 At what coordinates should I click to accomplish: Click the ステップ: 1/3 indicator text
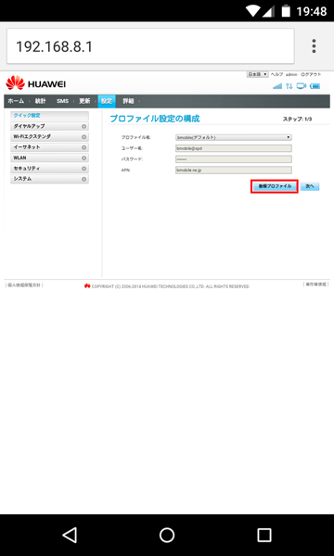pos(298,120)
